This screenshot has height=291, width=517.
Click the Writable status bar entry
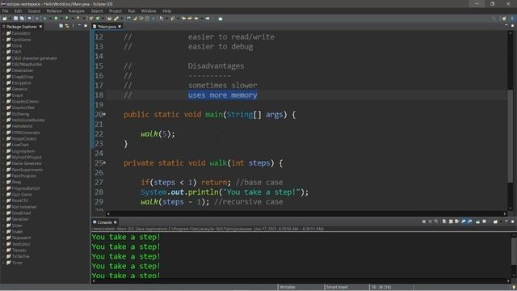pyautogui.click(x=288, y=287)
